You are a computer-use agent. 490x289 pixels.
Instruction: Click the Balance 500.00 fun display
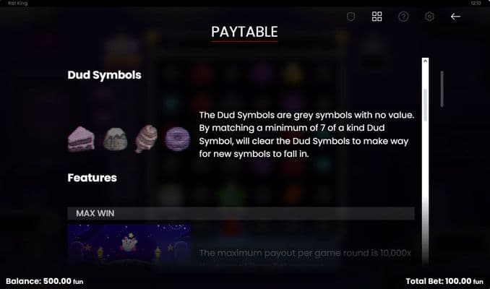(44, 281)
